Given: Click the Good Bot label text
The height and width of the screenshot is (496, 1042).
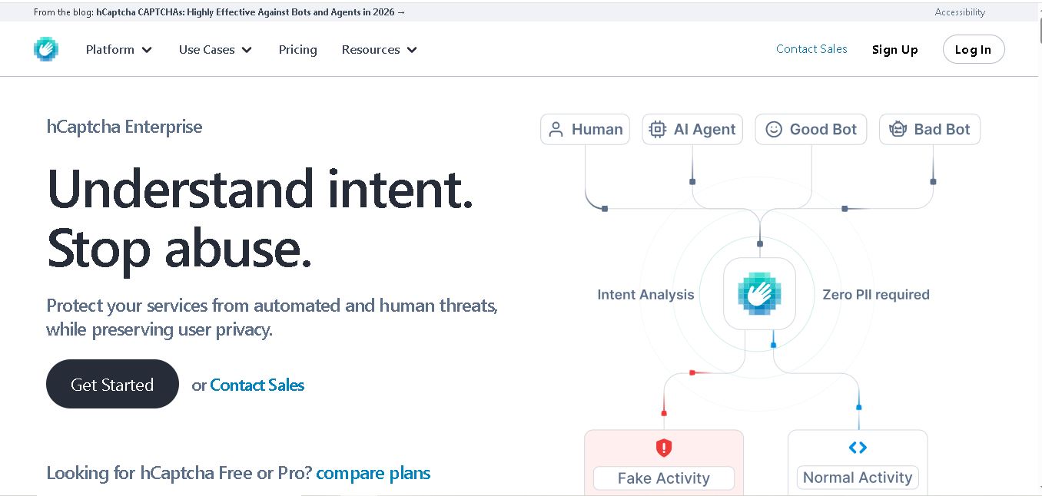Looking at the screenshot, I should [823, 129].
